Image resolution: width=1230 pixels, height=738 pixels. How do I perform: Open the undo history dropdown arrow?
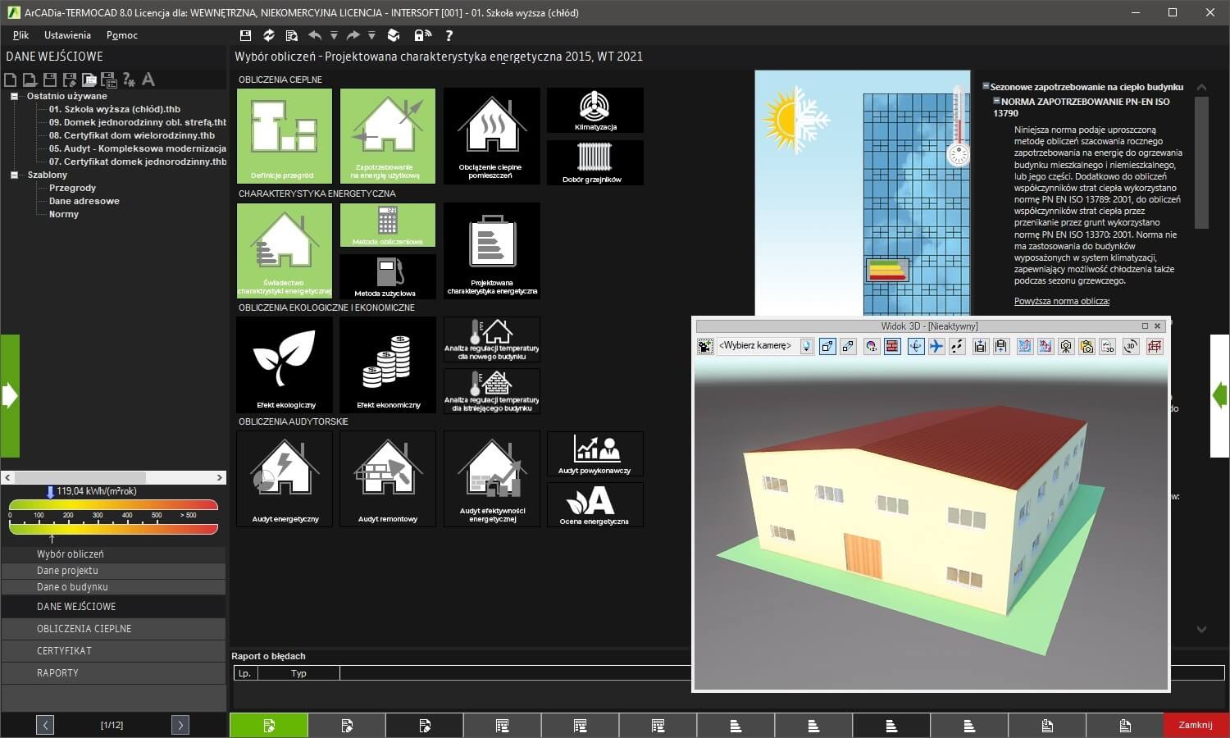point(334,35)
